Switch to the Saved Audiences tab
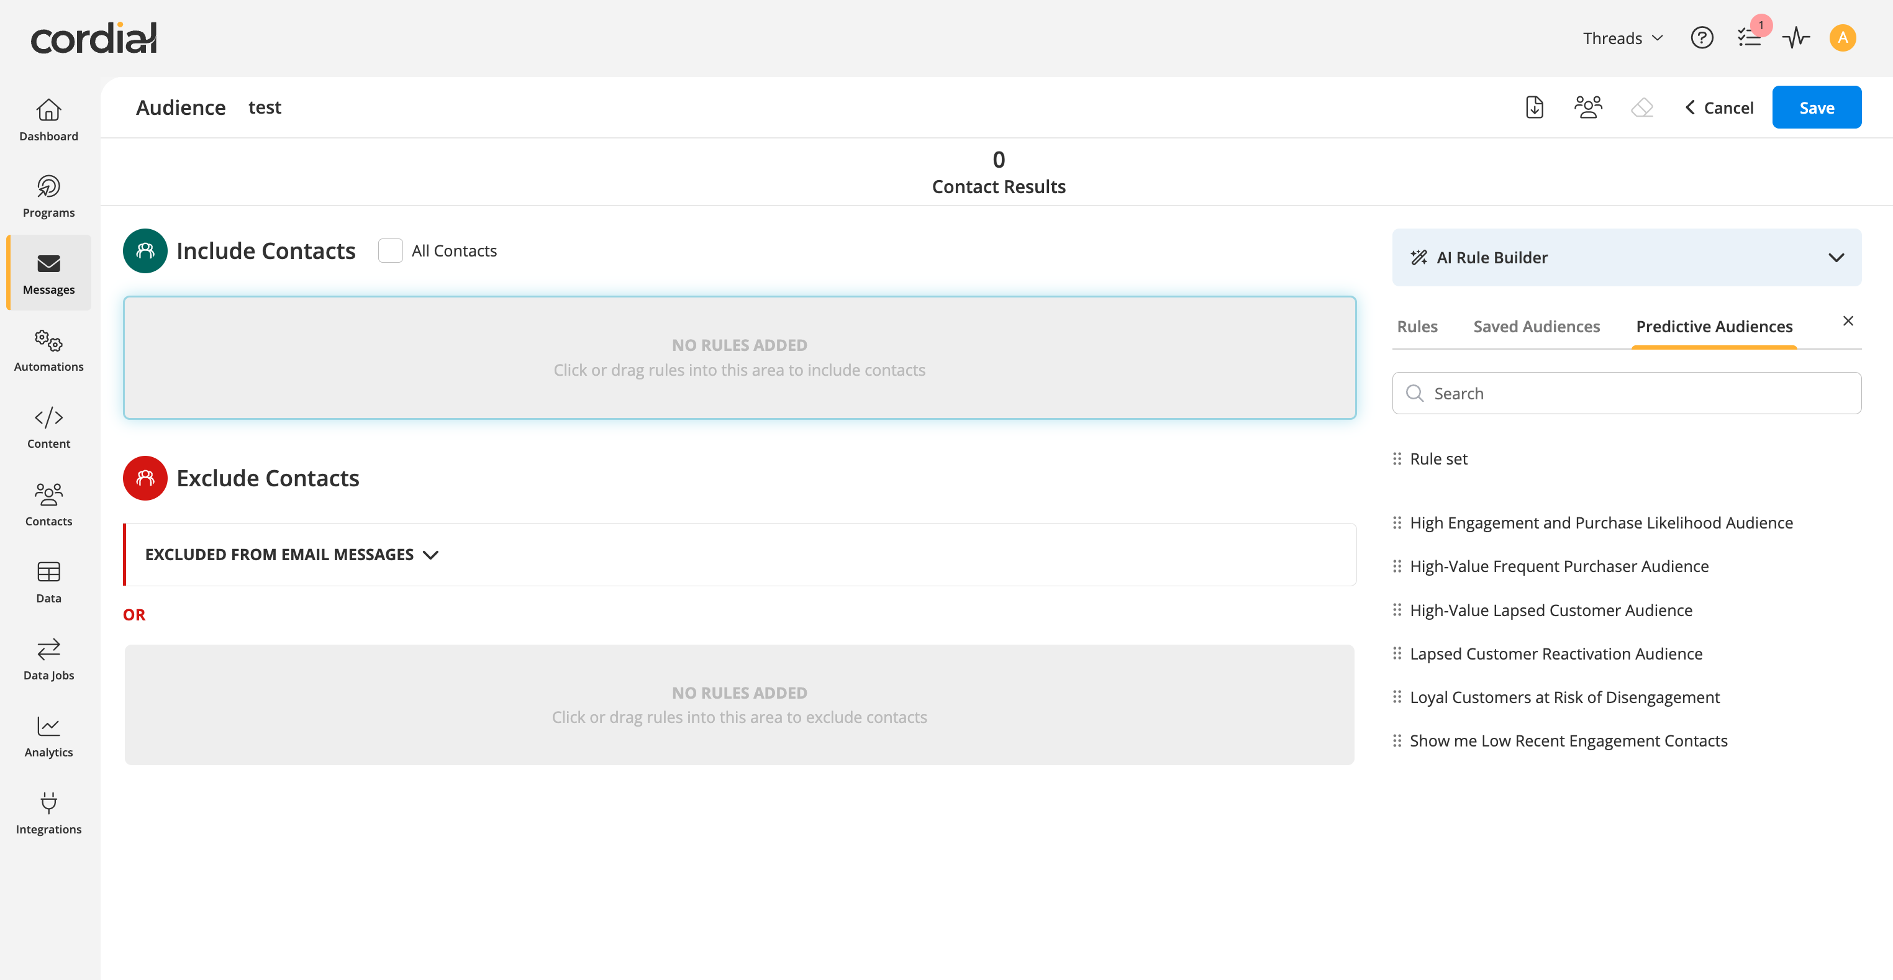 tap(1536, 326)
